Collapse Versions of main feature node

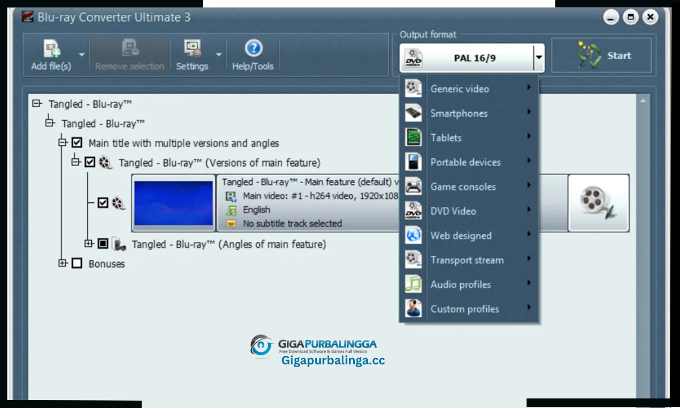(76, 162)
